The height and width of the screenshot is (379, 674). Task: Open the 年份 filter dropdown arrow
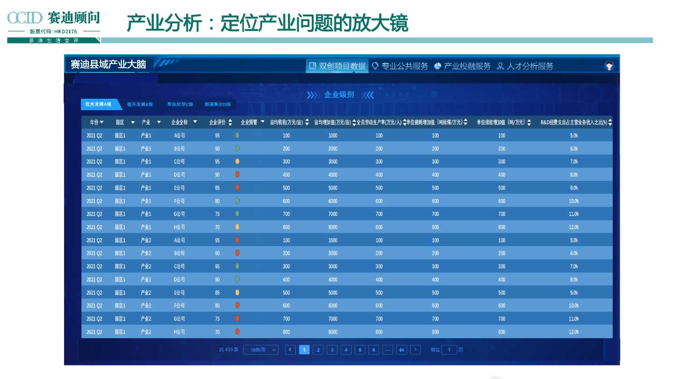pos(102,122)
